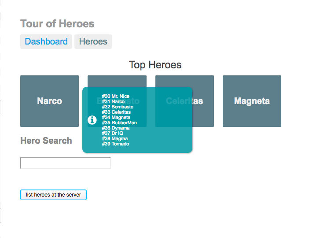
Task: Click #34 Magneta toast line
Action: [x=116, y=117]
